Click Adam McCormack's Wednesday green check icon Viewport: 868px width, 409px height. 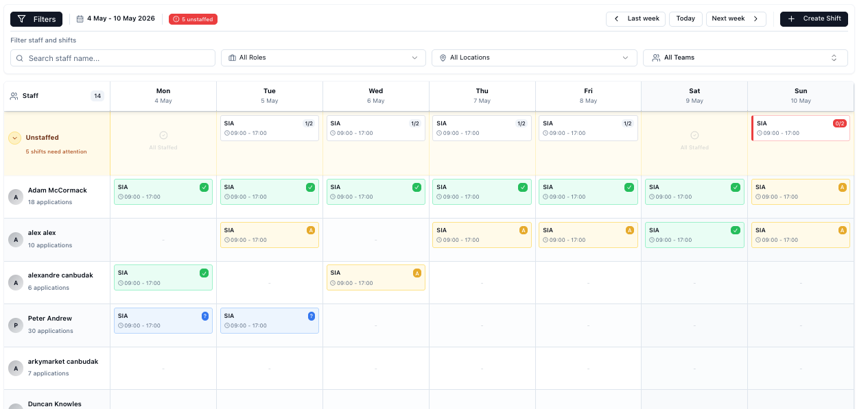tap(417, 187)
